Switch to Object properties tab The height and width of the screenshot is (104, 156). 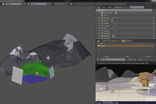(113, 41)
